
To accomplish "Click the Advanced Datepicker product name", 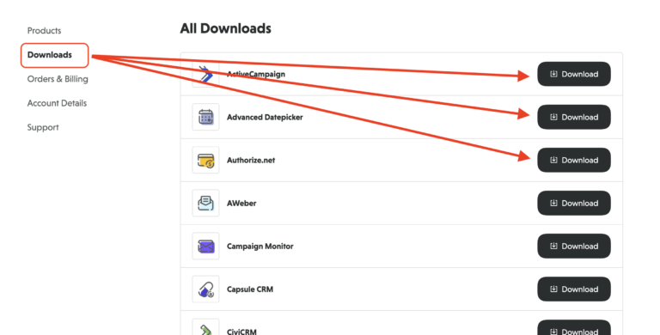I will pos(265,117).
